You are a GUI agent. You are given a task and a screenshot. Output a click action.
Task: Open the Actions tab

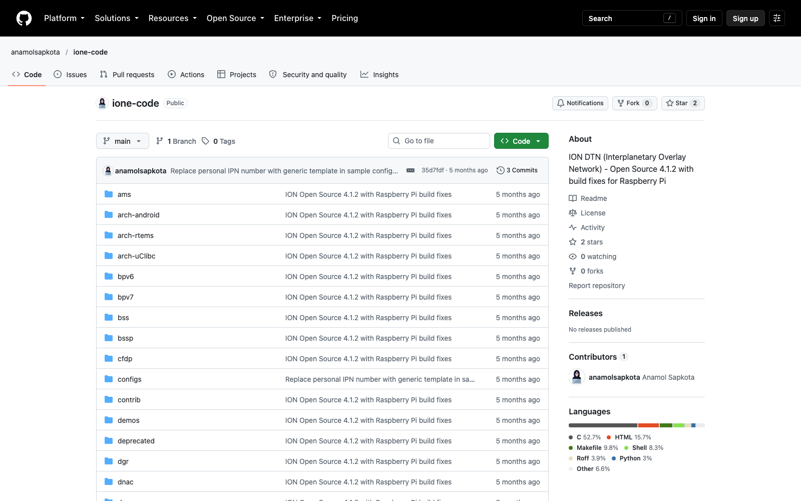pos(186,75)
